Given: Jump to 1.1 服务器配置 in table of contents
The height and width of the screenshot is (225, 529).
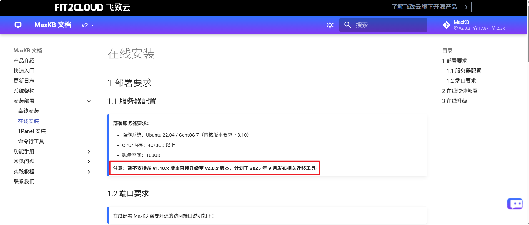Looking at the screenshot, I should [464, 71].
